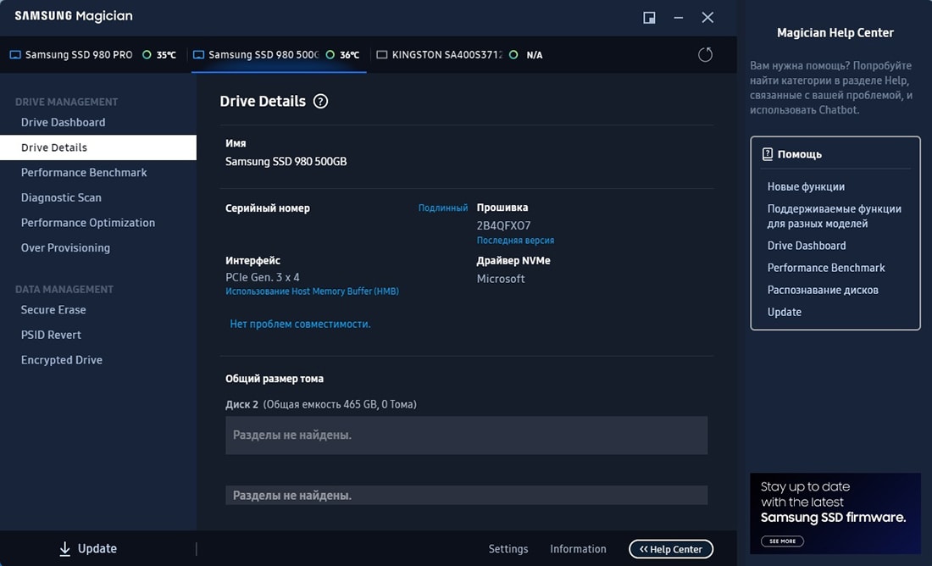The width and height of the screenshot is (932, 566).
Task: Click the Samsung SSD firmware banner headline
Action: click(x=834, y=517)
